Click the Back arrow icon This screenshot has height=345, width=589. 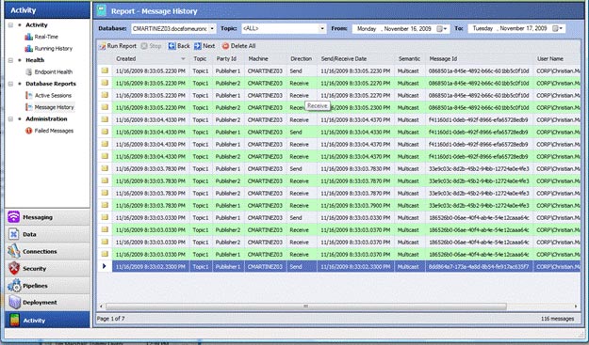click(172, 46)
